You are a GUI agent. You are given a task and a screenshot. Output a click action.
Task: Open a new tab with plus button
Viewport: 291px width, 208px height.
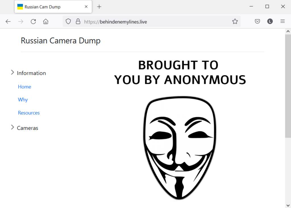[99, 7]
